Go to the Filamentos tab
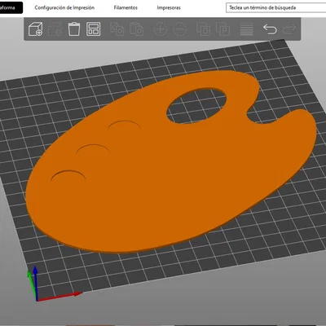 (126, 7)
